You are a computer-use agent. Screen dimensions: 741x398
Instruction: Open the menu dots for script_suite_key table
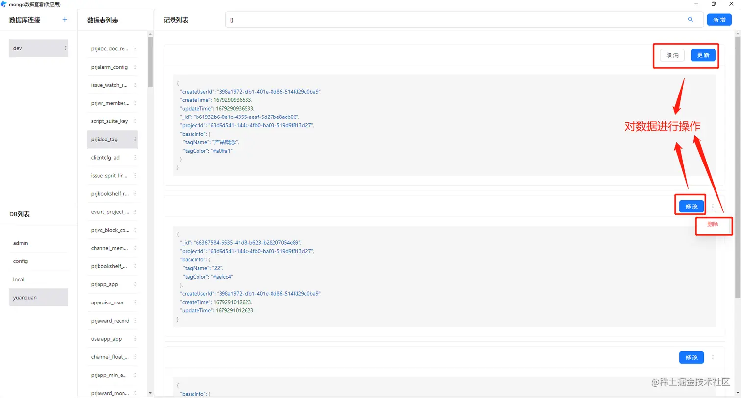(135, 121)
